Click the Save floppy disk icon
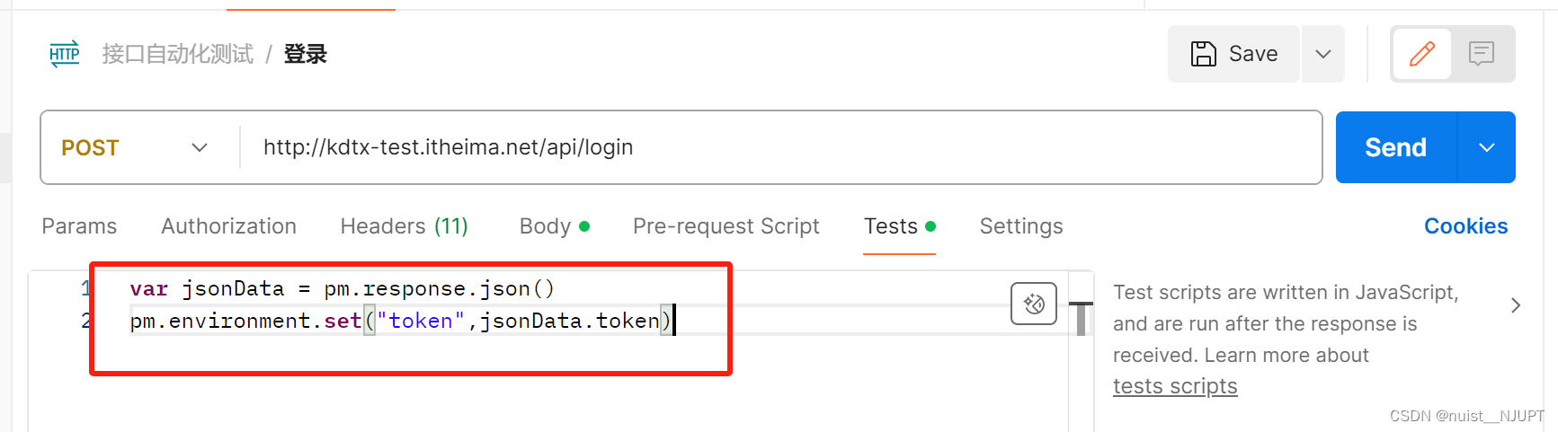1558x432 pixels. tap(1203, 54)
